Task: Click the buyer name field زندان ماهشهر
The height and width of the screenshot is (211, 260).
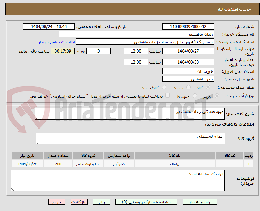Action: (x=136, y=34)
